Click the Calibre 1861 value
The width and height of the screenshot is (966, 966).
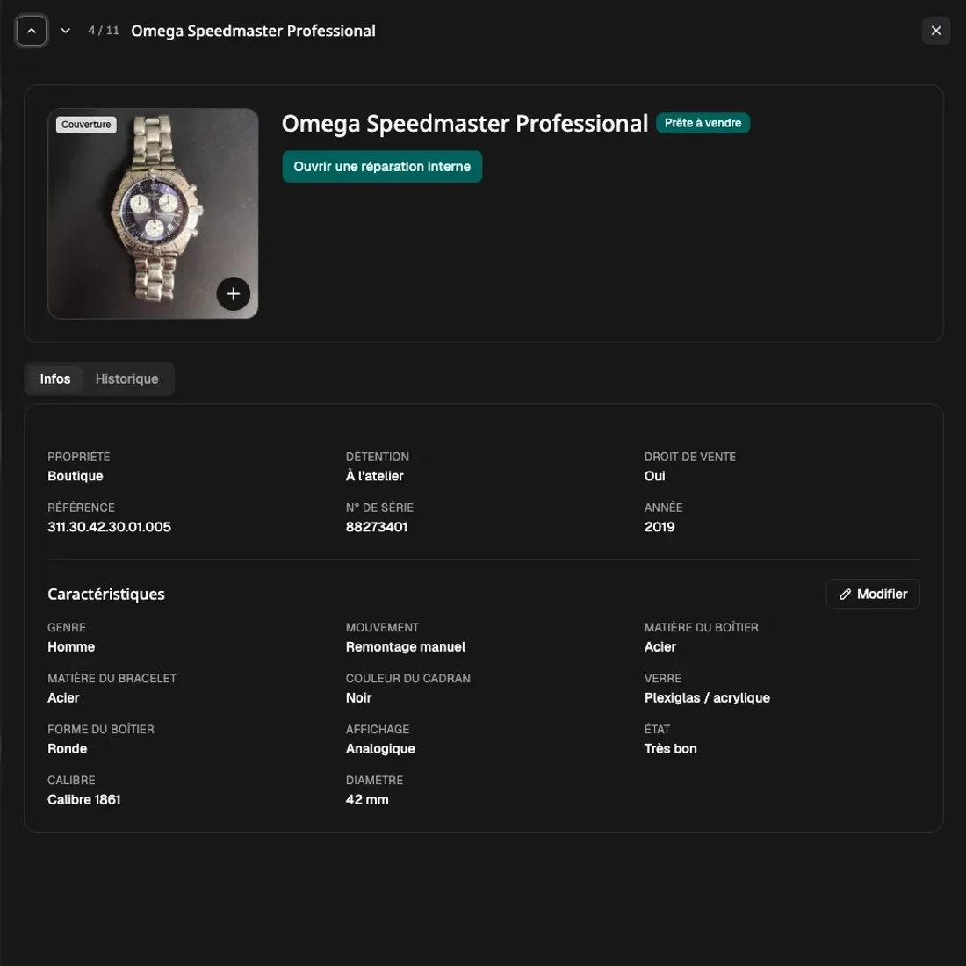click(x=83, y=800)
